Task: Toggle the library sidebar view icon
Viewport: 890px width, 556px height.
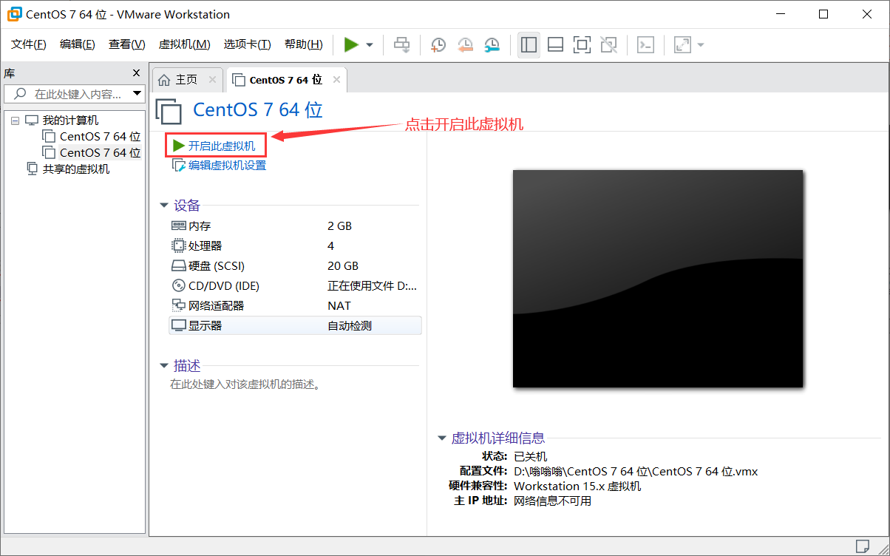Action: [529, 45]
